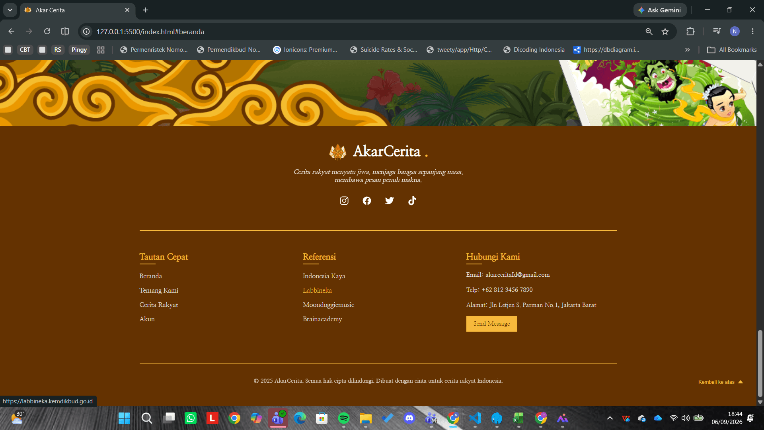Open the media control icon in toolbar
Screen dimensions: 764x430
coord(717,31)
